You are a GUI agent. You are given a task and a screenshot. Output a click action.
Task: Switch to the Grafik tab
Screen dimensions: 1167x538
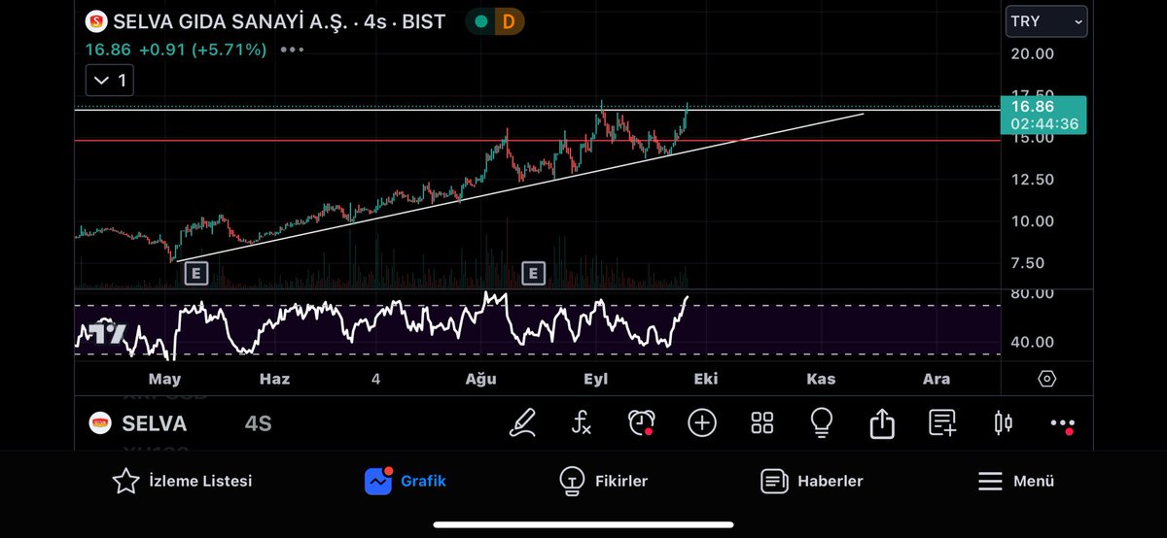pyautogui.click(x=406, y=481)
